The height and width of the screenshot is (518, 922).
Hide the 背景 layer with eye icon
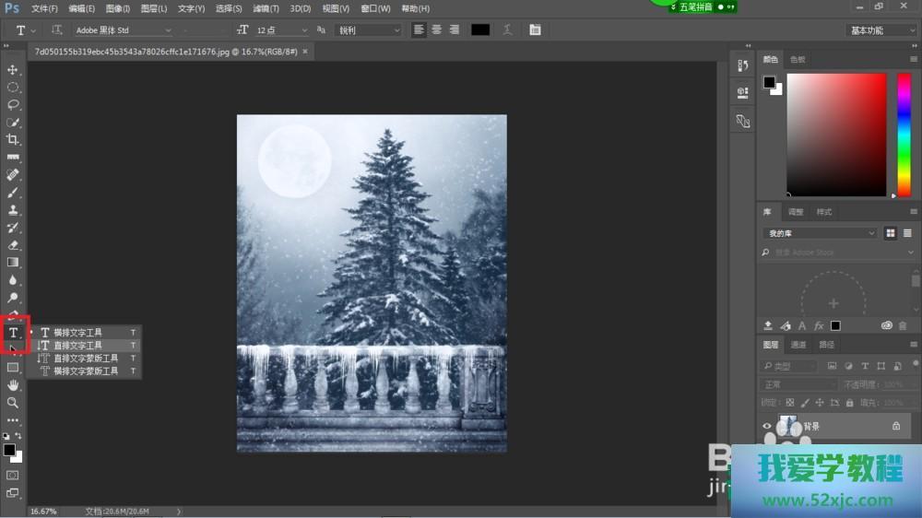coord(766,427)
